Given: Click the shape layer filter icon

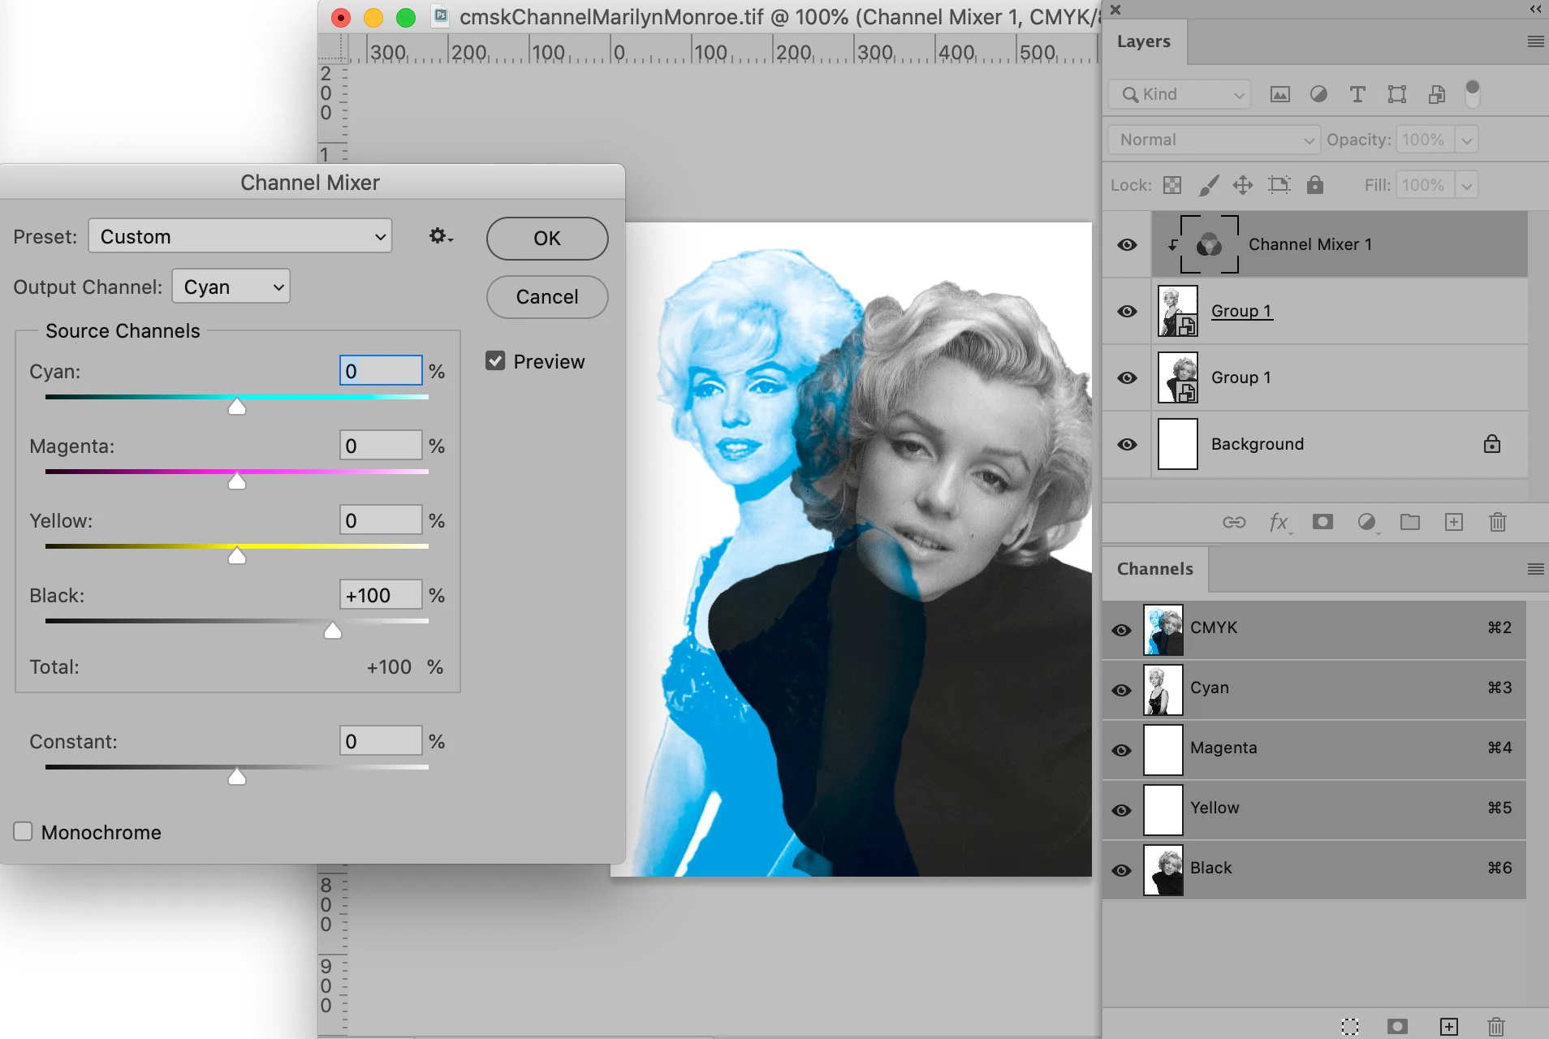Looking at the screenshot, I should click(x=1396, y=94).
